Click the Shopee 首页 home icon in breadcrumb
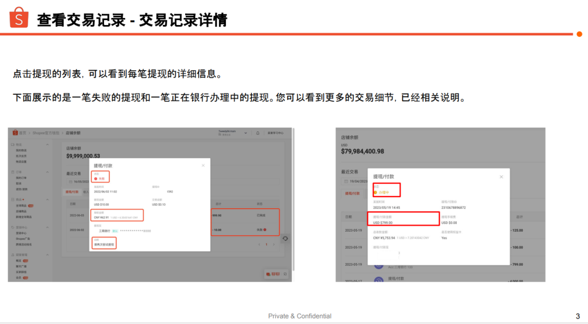This screenshot has height=324, width=588. pyautogui.click(x=15, y=133)
